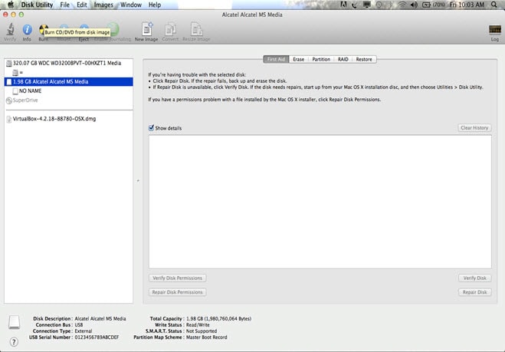Click the clock showing Fri 10:03 AM

click(x=467, y=5)
